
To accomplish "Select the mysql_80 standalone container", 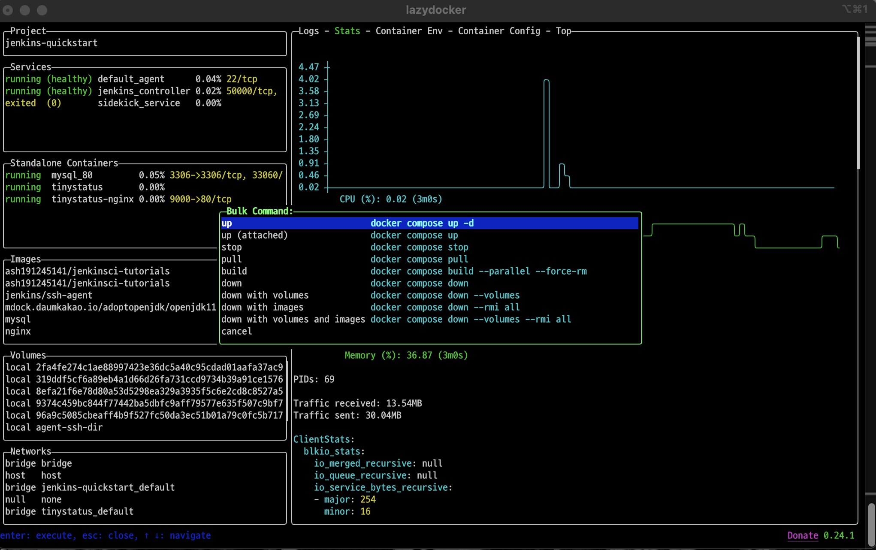I will (72, 175).
